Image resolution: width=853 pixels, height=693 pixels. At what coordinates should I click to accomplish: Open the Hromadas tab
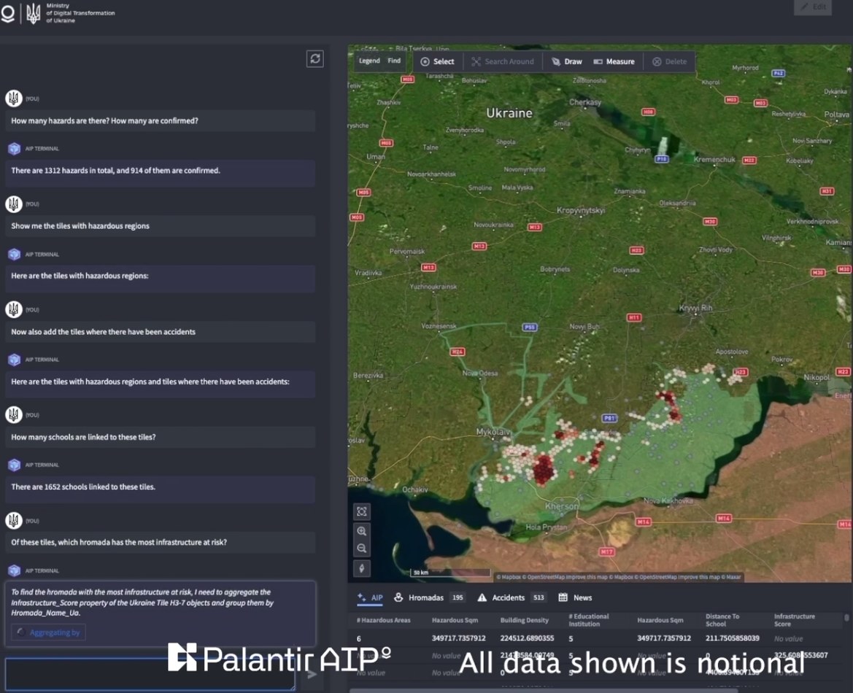tap(429, 598)
